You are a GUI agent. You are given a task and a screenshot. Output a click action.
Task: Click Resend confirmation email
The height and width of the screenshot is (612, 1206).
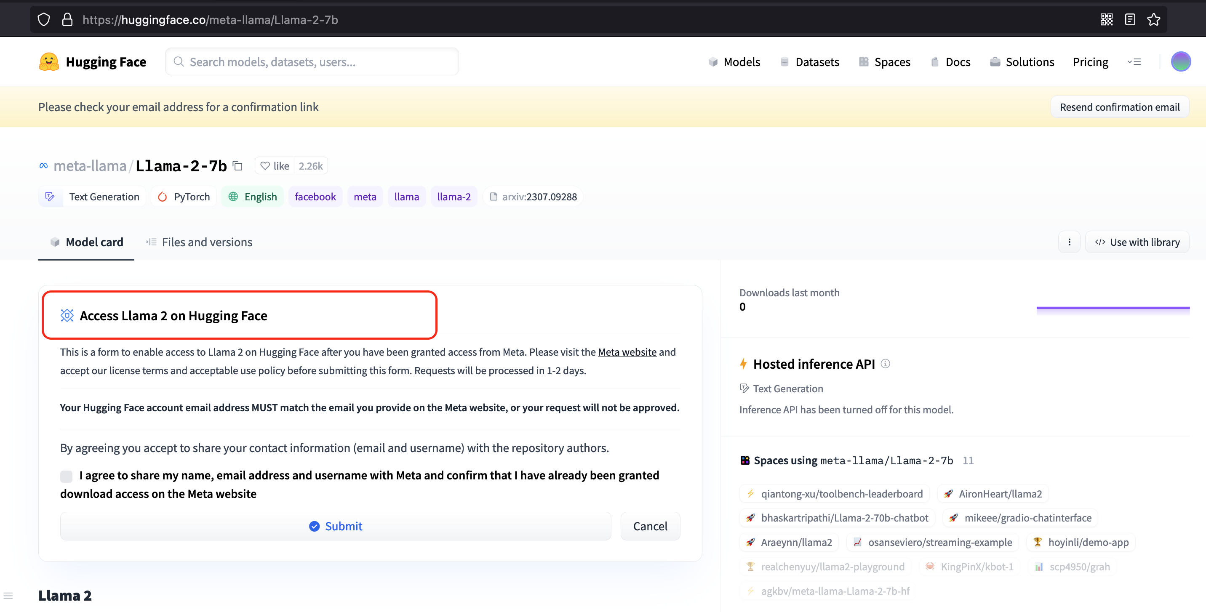(1120, 106)
